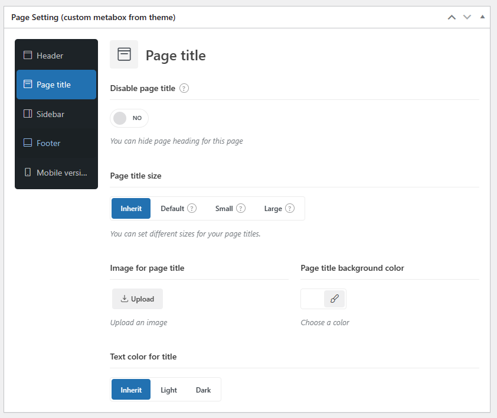Click the Header tab layout icon

click(28, 55)
